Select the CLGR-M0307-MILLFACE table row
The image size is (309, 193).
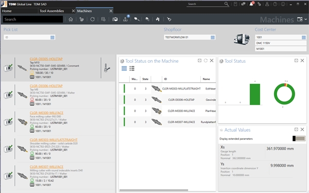pyautogui.click(x=167, y=122)
